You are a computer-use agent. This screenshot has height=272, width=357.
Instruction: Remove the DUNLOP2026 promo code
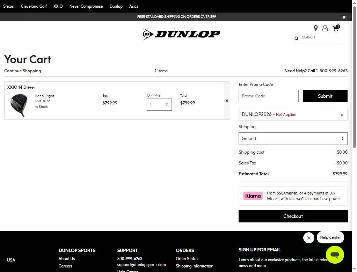(342, 115)
